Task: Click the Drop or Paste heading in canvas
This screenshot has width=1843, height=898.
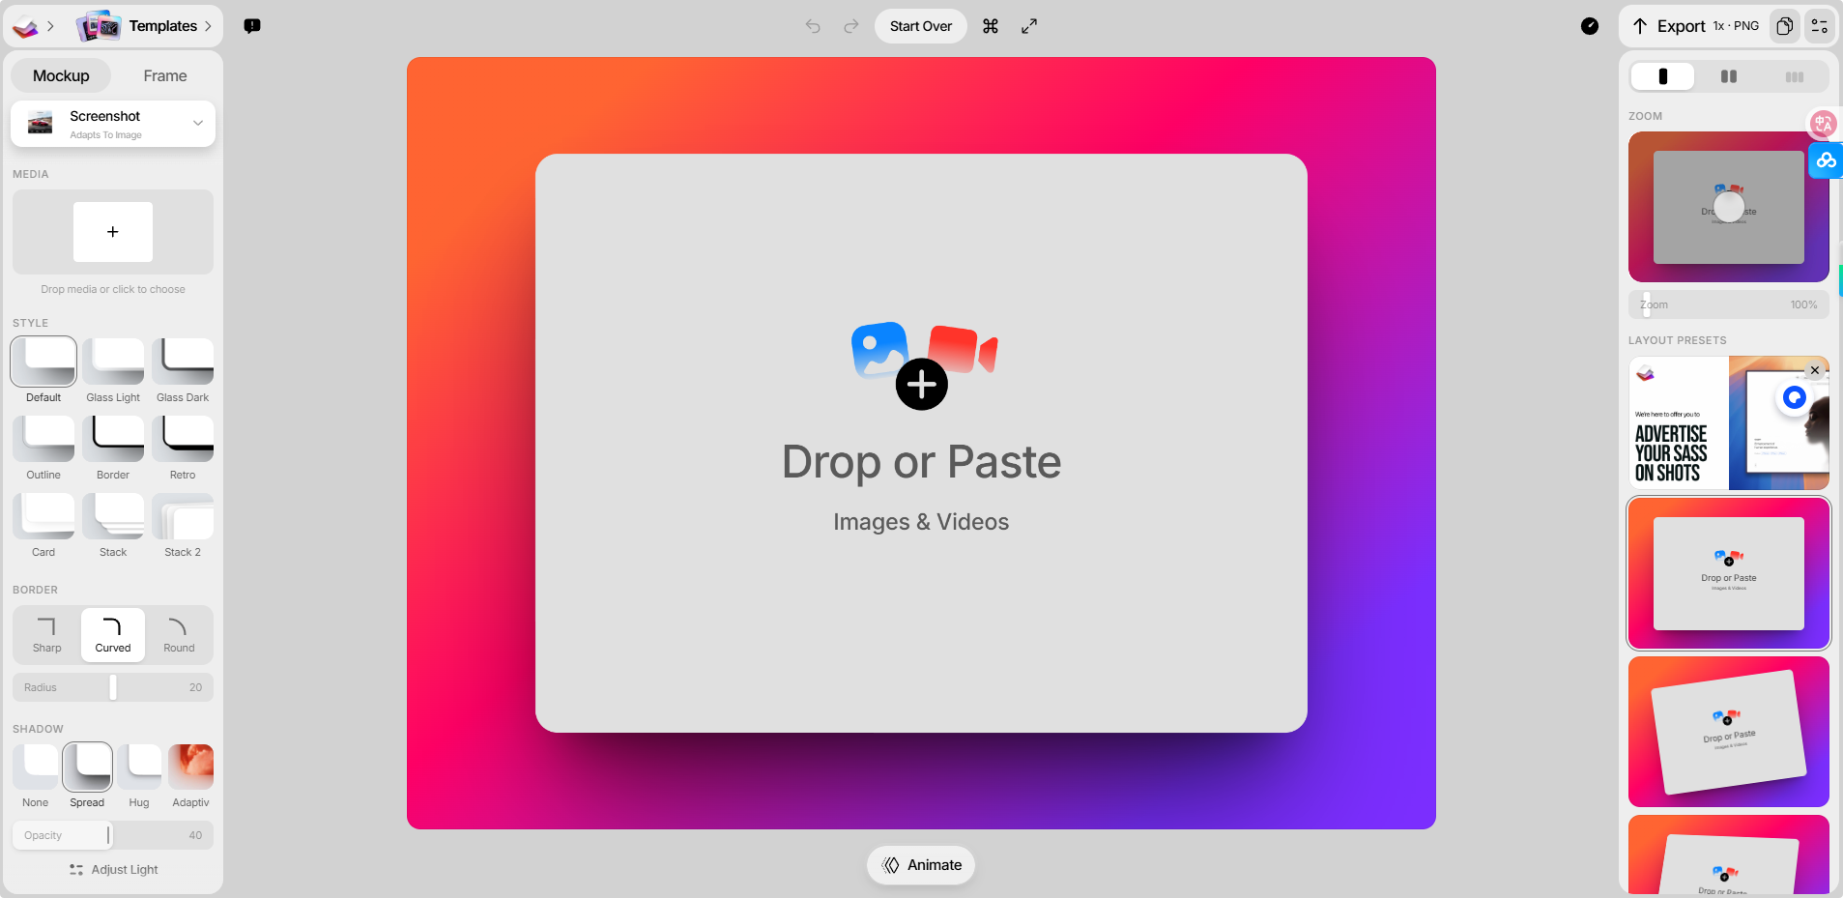Action: 921,462
